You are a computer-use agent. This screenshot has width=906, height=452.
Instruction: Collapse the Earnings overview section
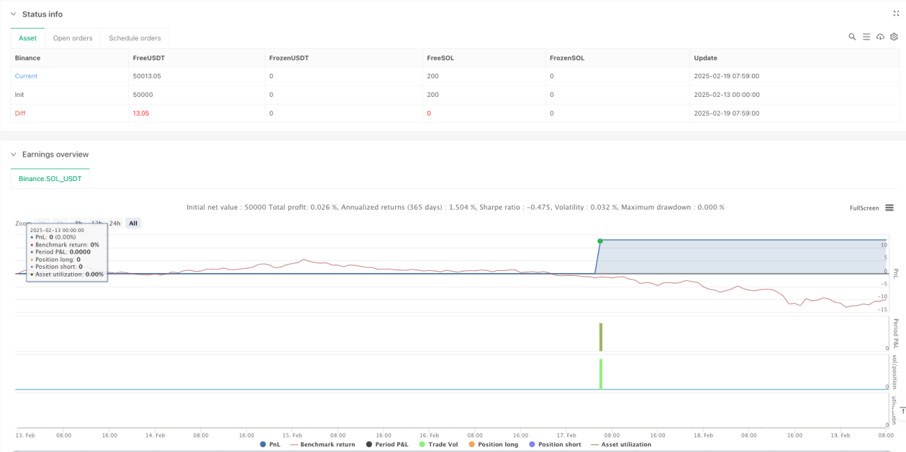(13, 154)
